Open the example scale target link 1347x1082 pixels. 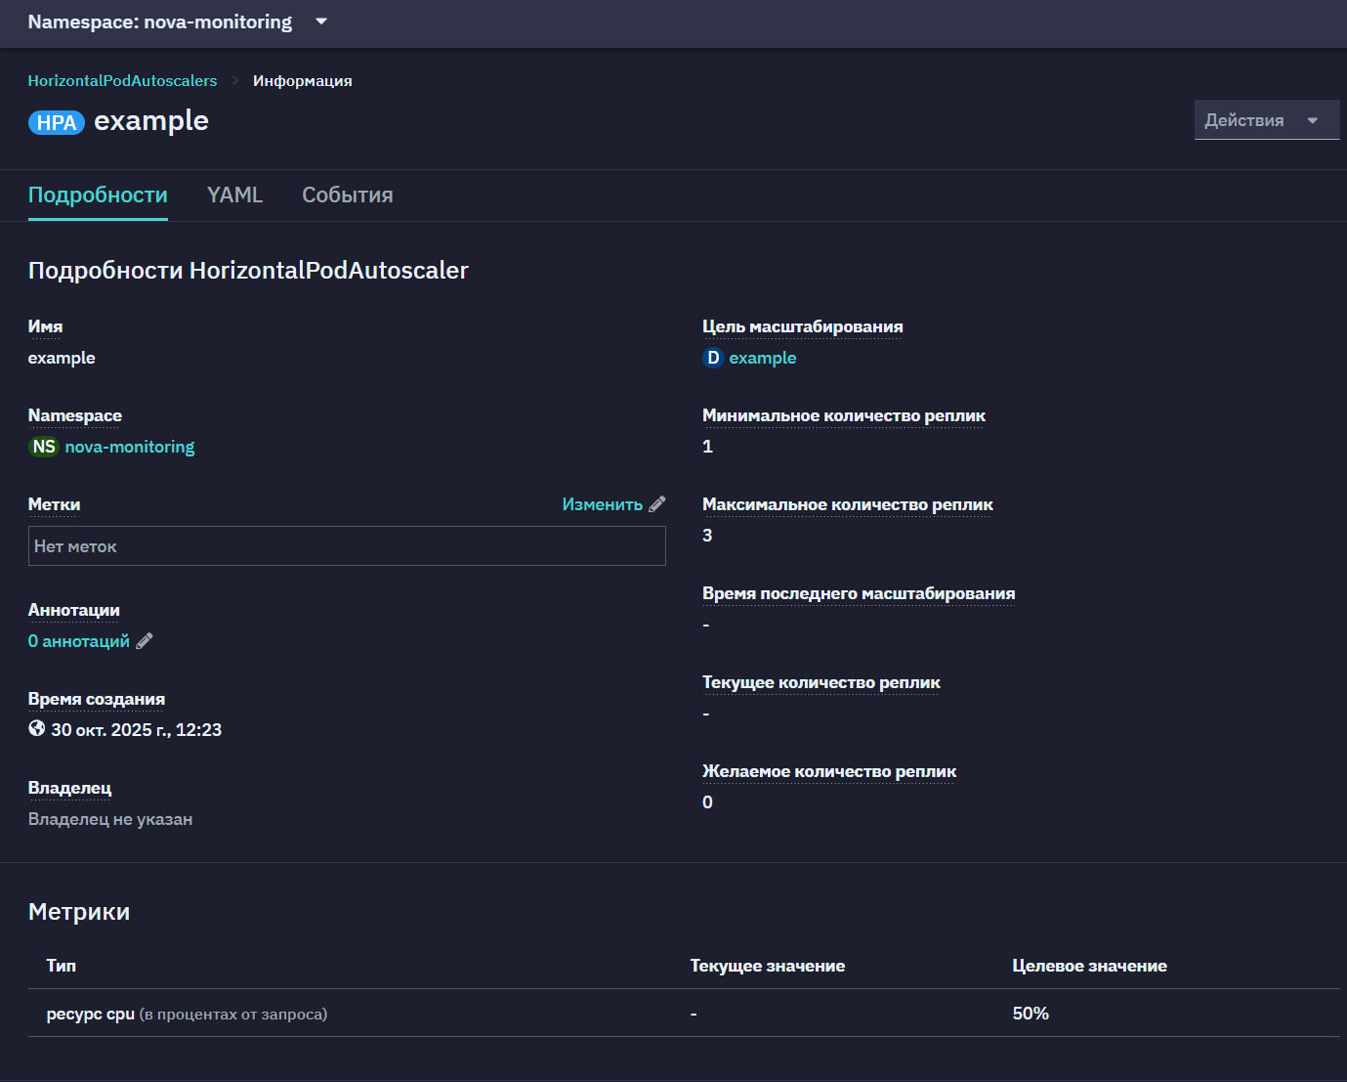[763, 358]
